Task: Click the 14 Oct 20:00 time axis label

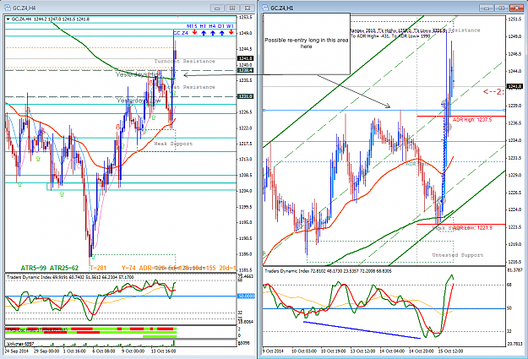Action: point(422,351)
